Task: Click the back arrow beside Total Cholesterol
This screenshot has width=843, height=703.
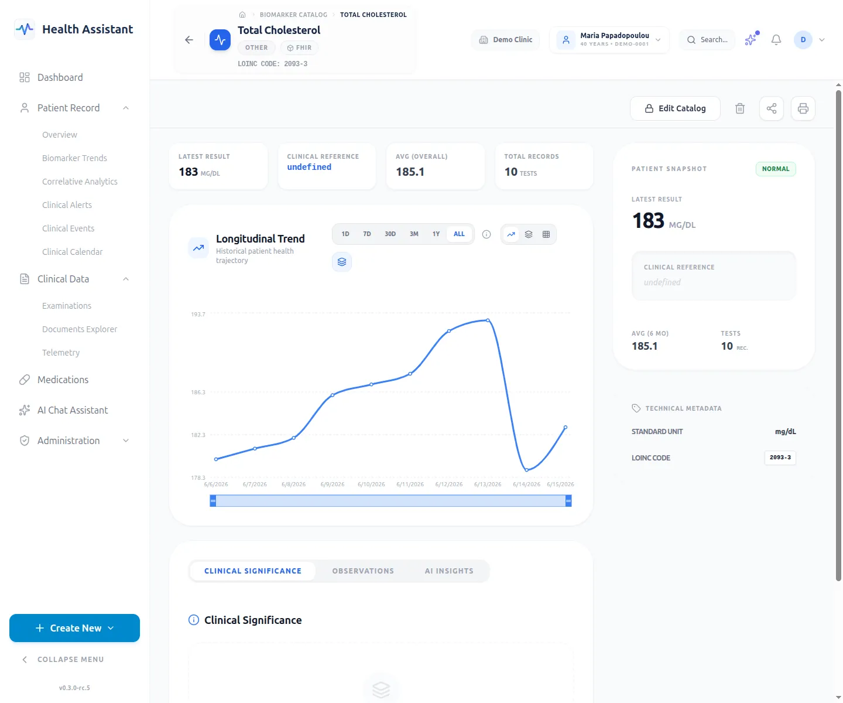Action: point(189,40)
